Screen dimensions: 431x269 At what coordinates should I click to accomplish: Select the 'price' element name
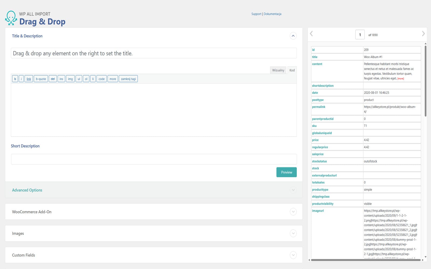(315, 140)
